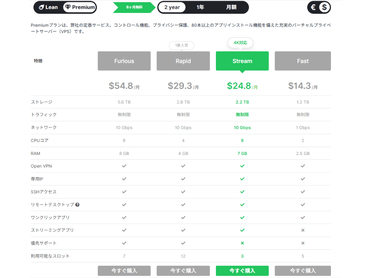Choose the 1年 billing period
371x278 pixels.
200,7
